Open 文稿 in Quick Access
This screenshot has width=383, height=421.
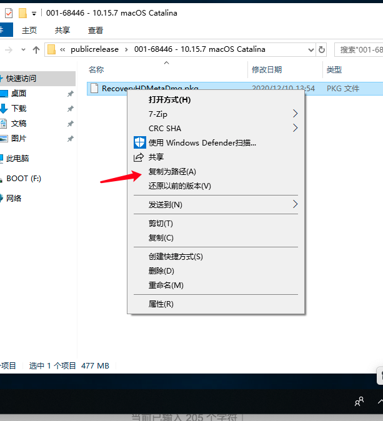[x=19, y=124]
